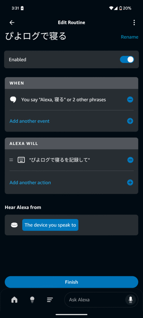Viewport: 143px width, 318px height.
Task: Toggle the Enabled switch off
Action: click(x=127, y=59)
